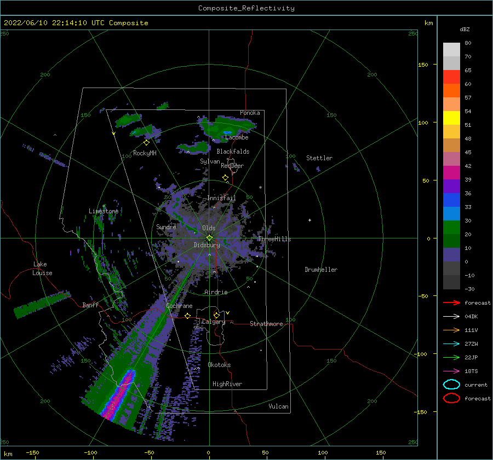Click the Cochrane label
Screen dimensions: 493x460
179,306
